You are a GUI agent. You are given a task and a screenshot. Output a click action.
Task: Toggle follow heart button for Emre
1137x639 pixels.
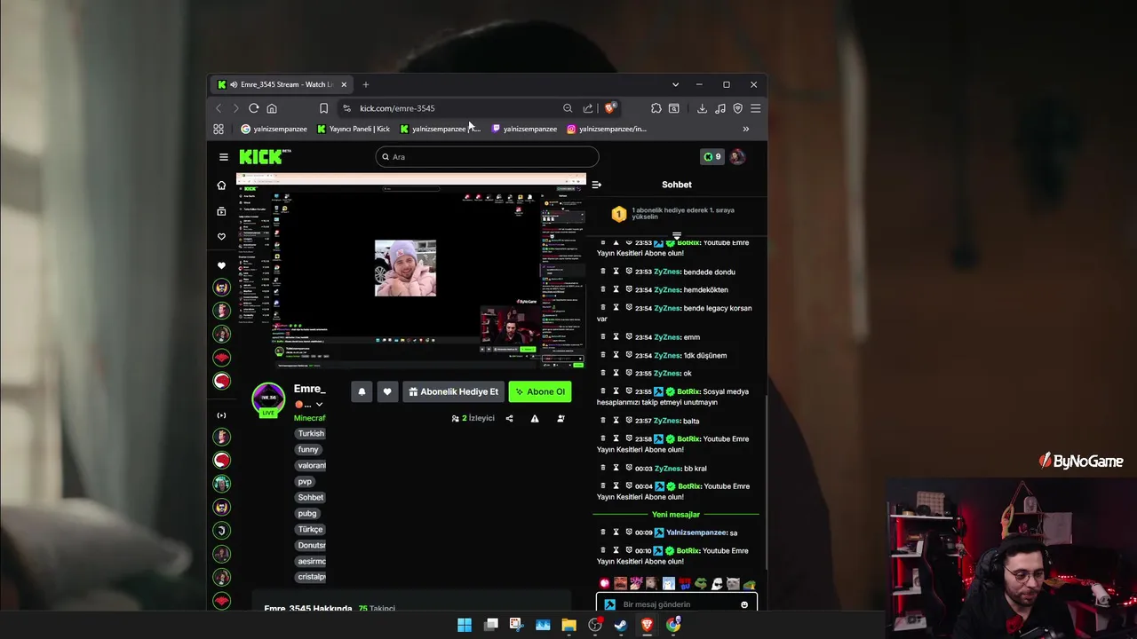coord(387,391)
